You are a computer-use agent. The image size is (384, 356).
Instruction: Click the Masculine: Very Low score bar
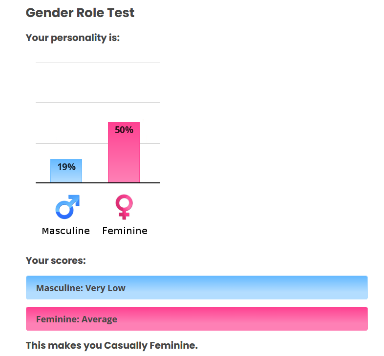coord(197,288)
